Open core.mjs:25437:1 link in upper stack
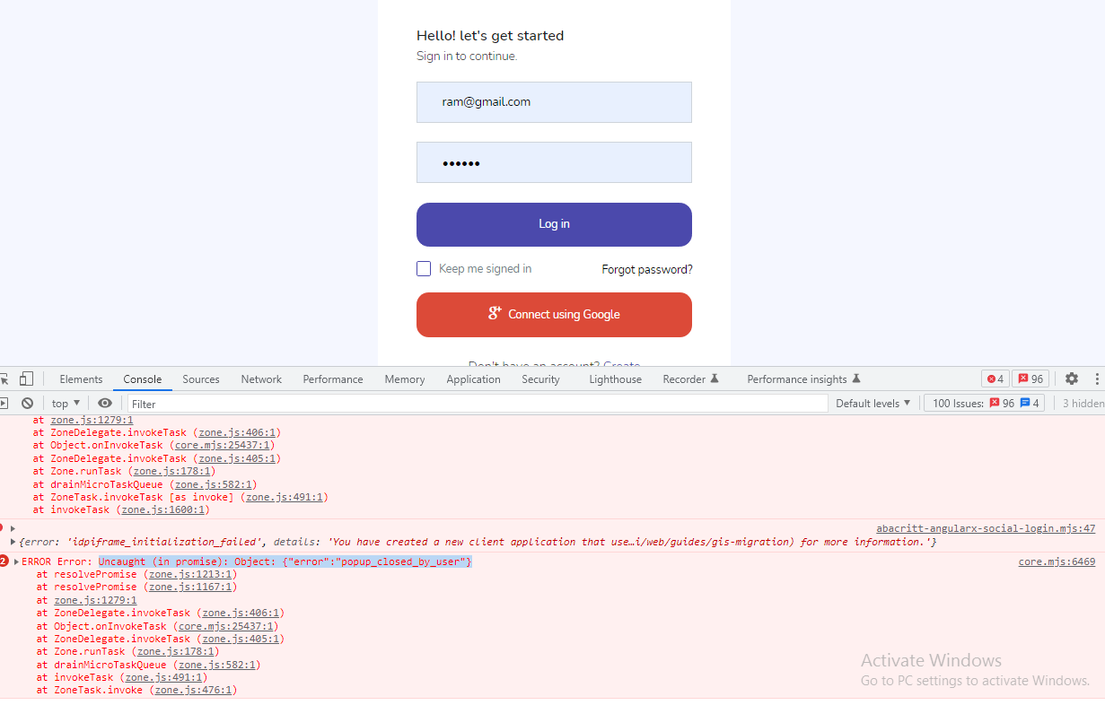This screenshot has width=1105, height=705. (222, 445)
